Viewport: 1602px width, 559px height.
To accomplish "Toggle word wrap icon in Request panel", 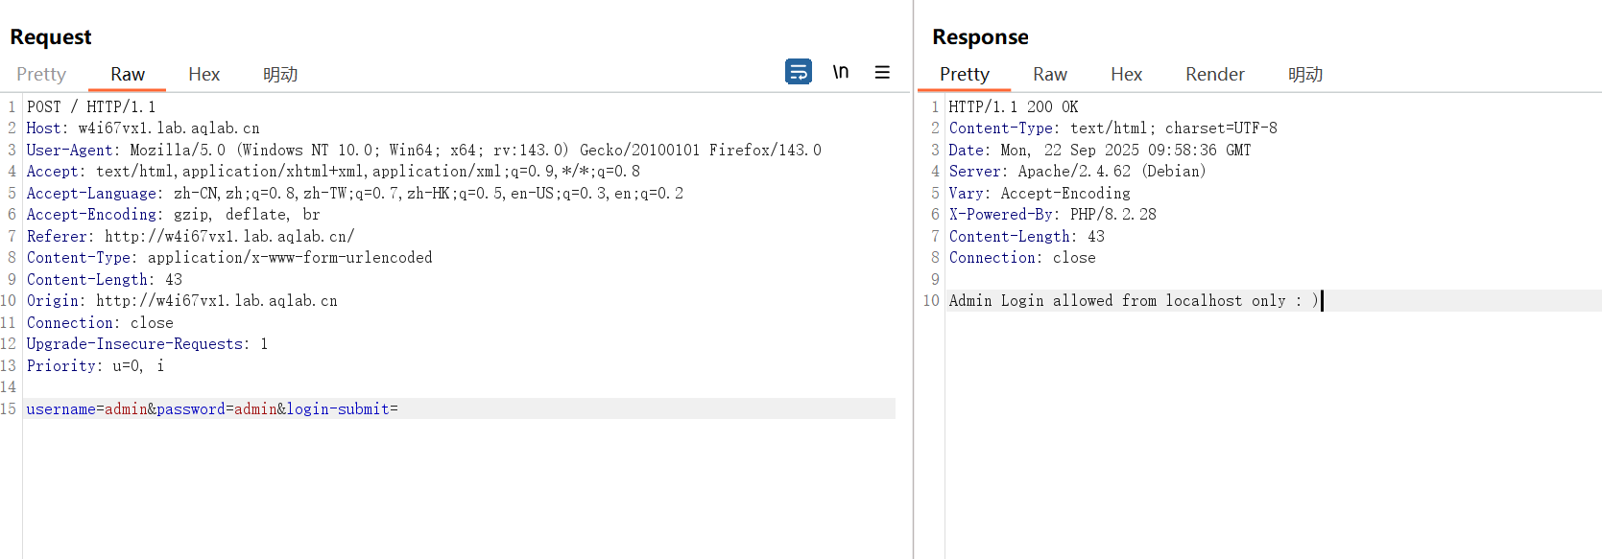I will pyautogui.click(x=798, y=72).
